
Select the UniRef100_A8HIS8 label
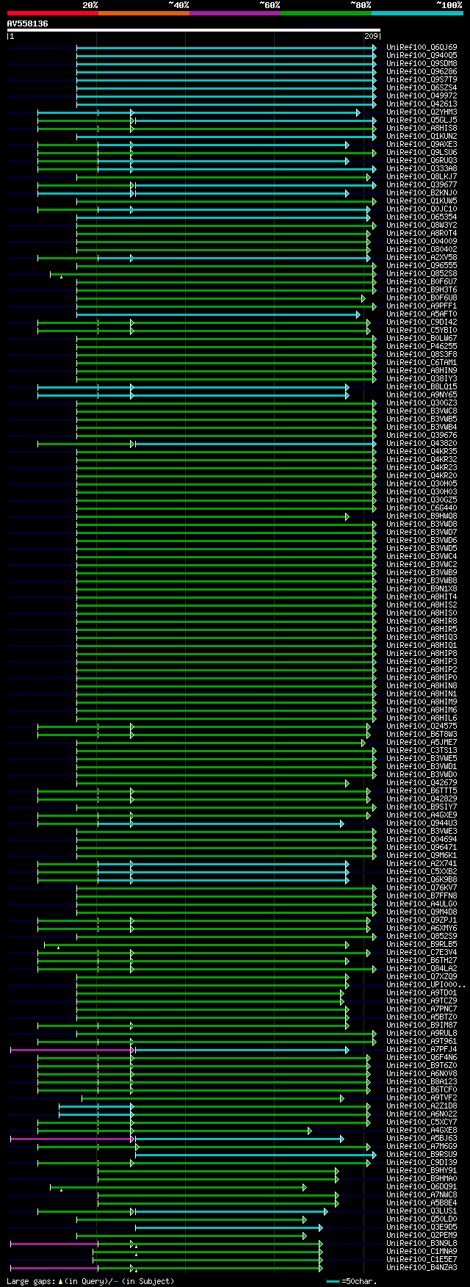click(422, 128)
